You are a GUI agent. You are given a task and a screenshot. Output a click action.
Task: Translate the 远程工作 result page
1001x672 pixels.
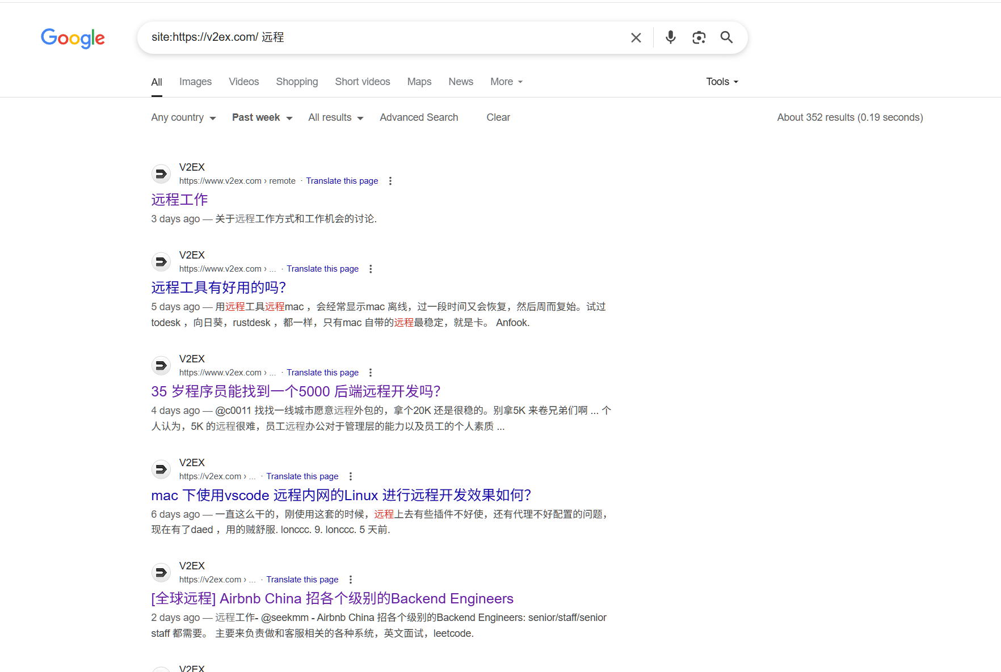(342, 181)
